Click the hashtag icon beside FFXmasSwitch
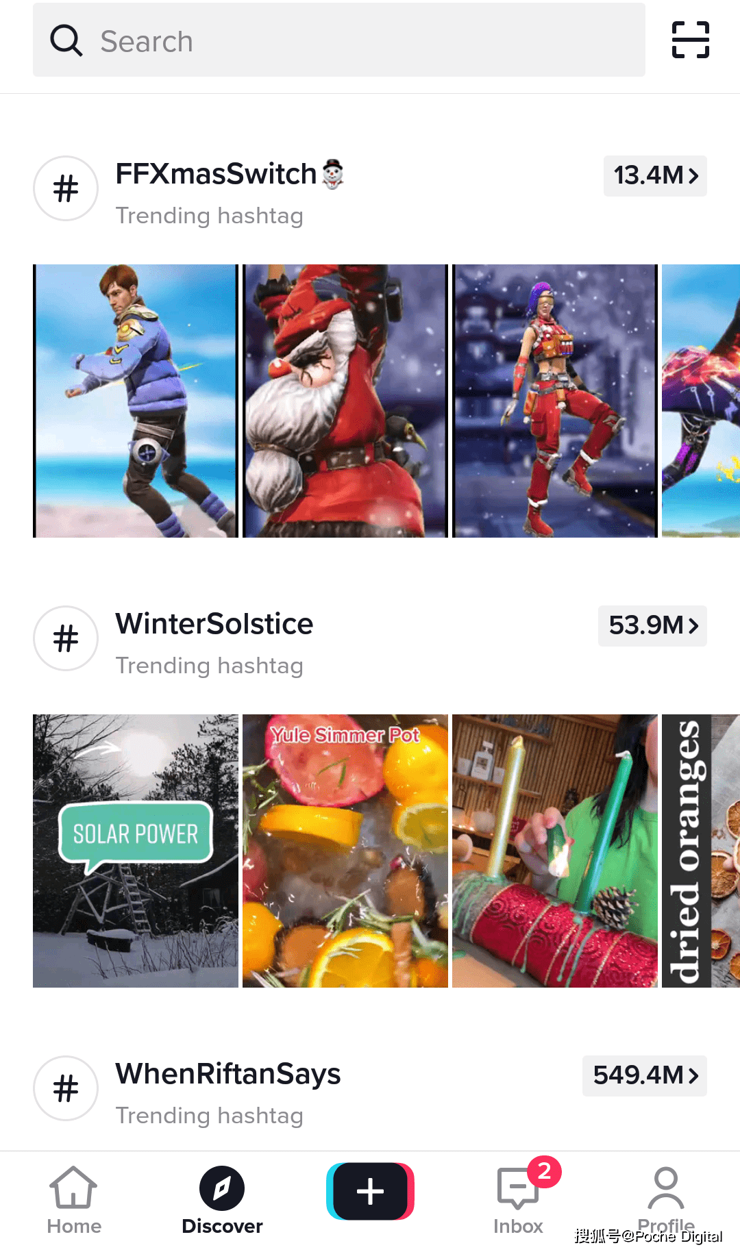Viewport: 740px width, 1252px height. (66, 188)
